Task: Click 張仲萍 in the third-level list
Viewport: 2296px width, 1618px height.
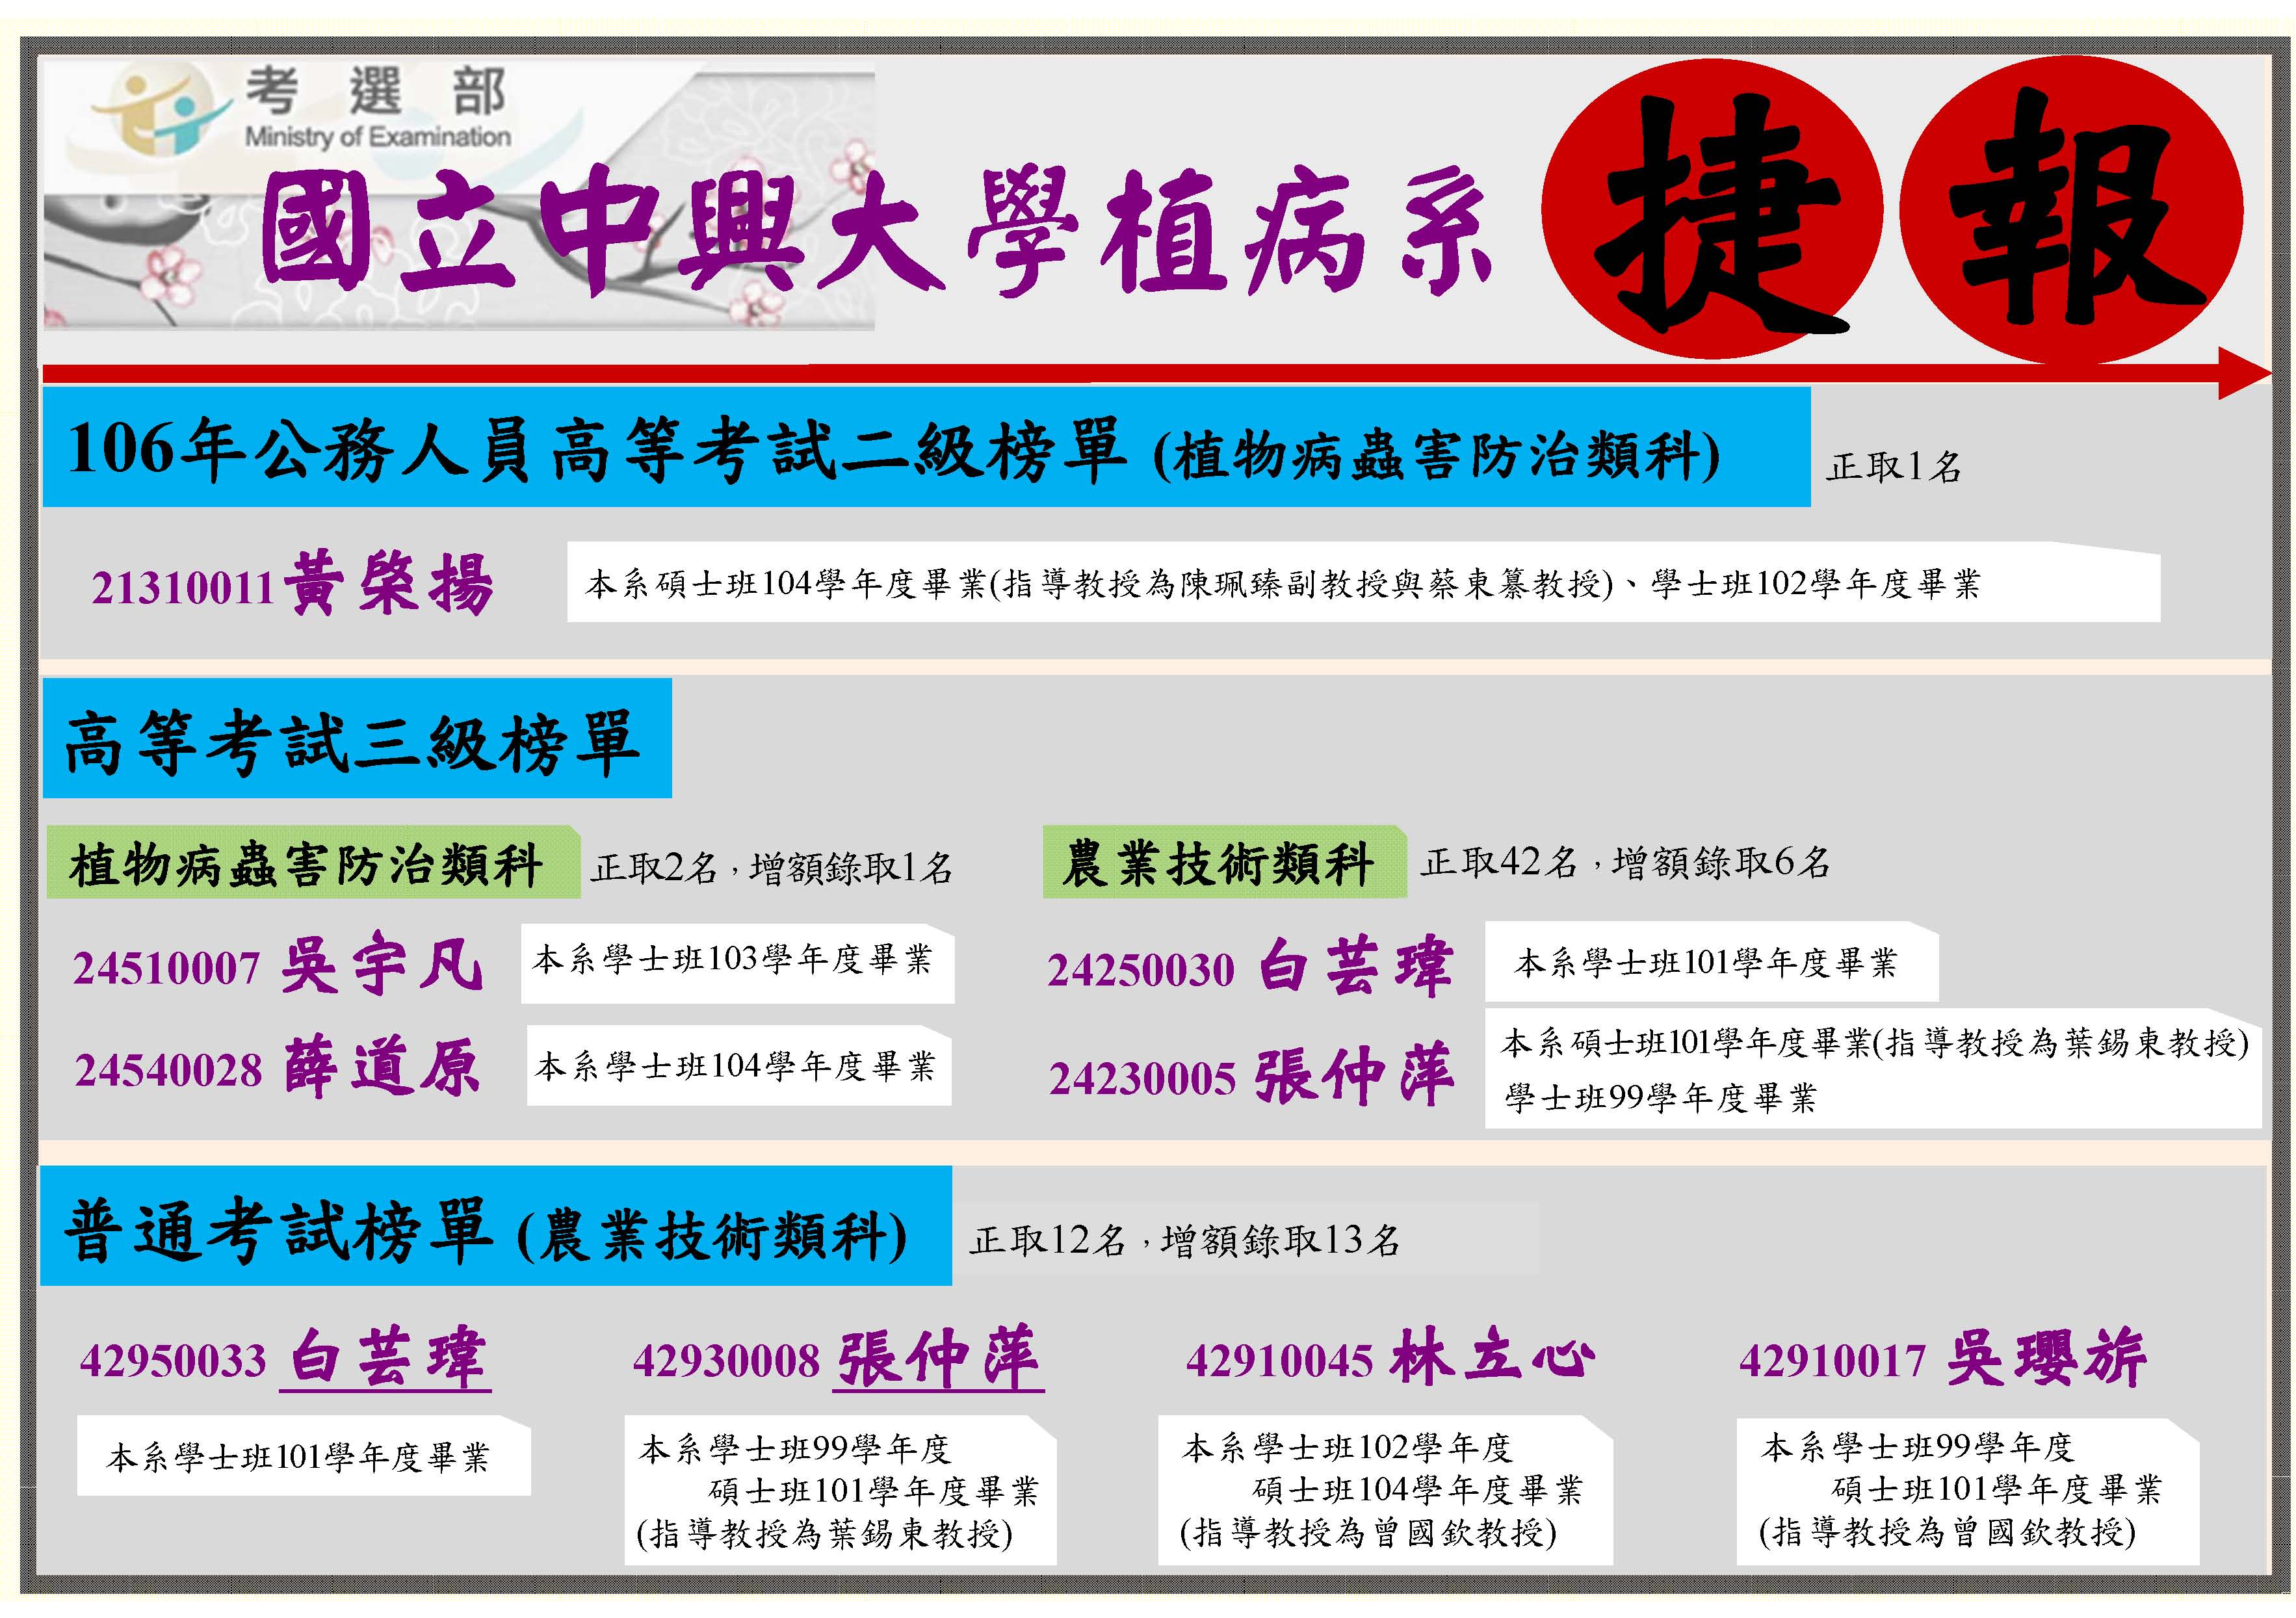Action: [x=1354, y=1073]
